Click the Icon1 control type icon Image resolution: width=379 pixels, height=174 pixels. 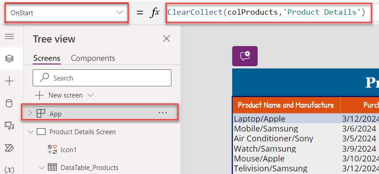tap(52, 149)
